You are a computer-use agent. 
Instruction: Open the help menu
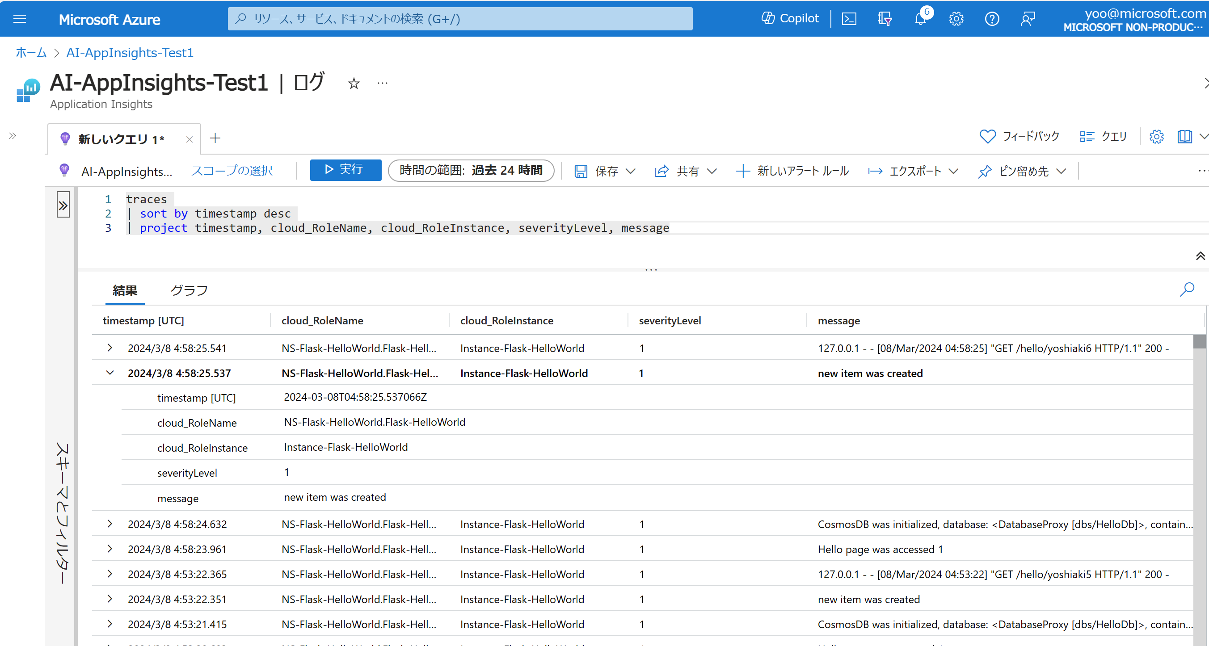point(992,19)
